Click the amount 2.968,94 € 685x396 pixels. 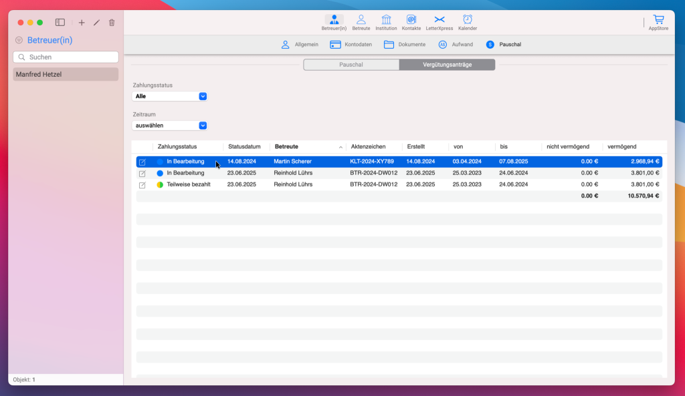coord(645,162)
